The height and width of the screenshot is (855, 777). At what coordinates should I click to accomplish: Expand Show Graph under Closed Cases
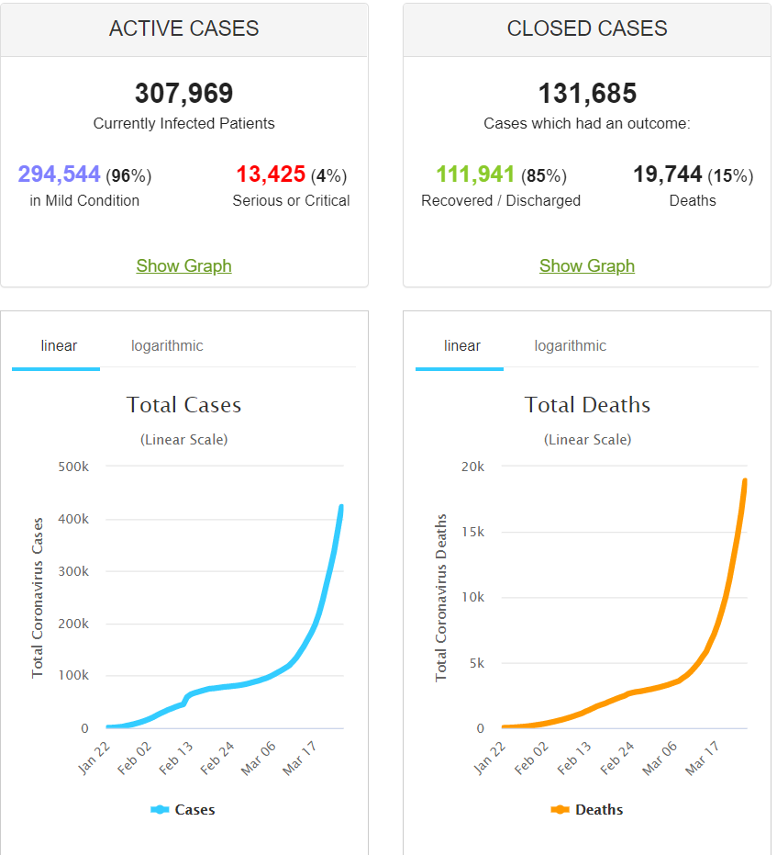coord(587,265)
